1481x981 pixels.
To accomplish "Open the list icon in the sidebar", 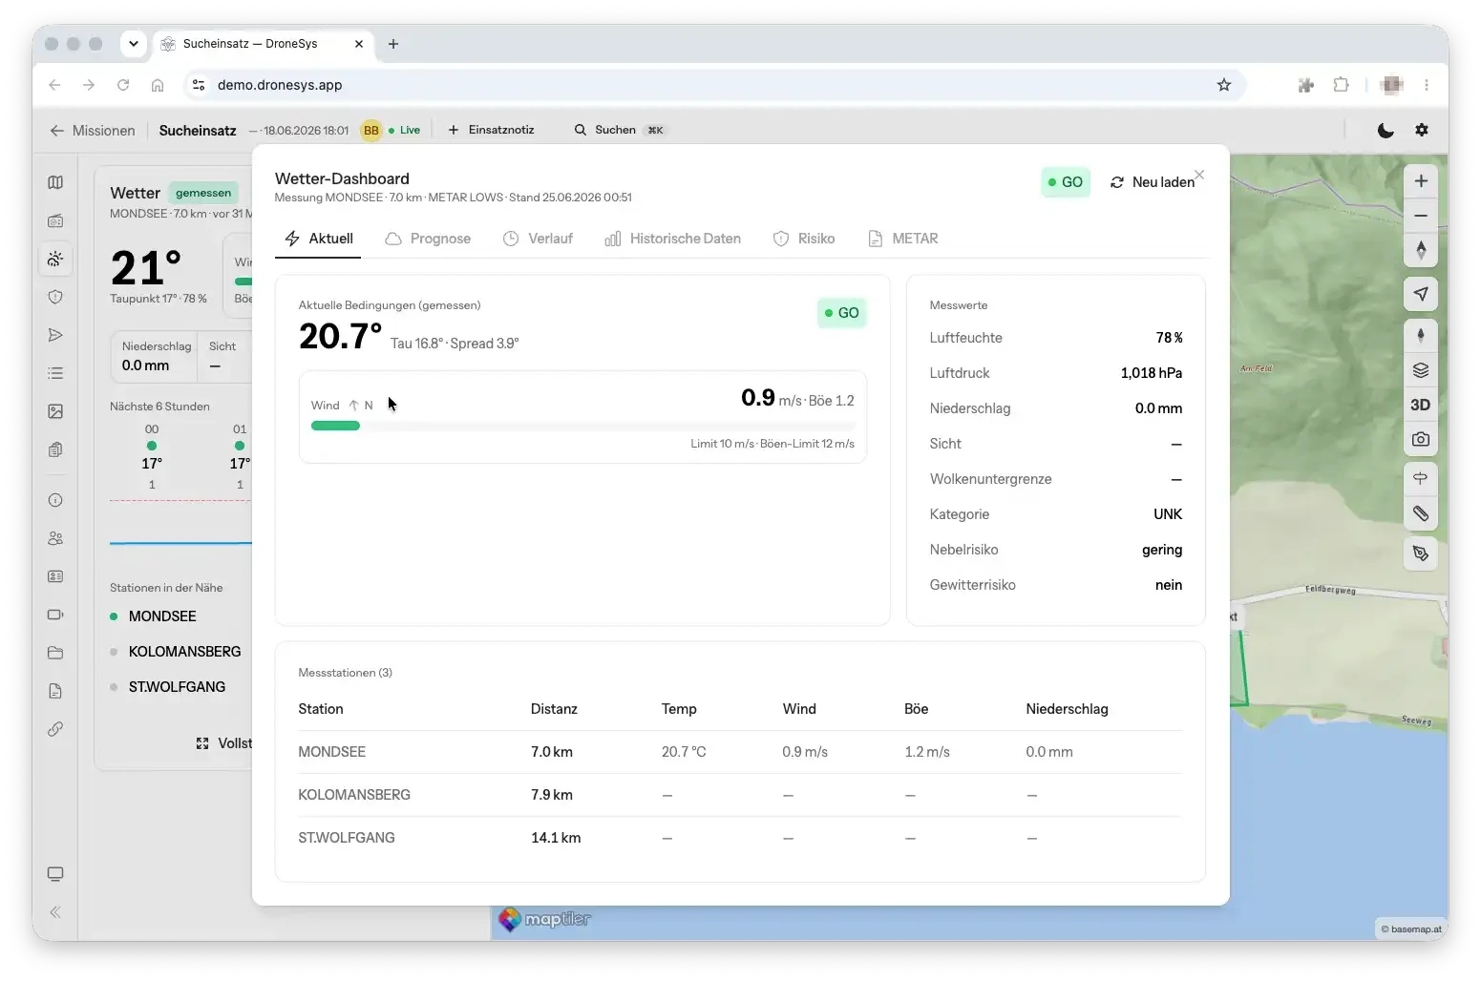I will [x=55, y=373].
